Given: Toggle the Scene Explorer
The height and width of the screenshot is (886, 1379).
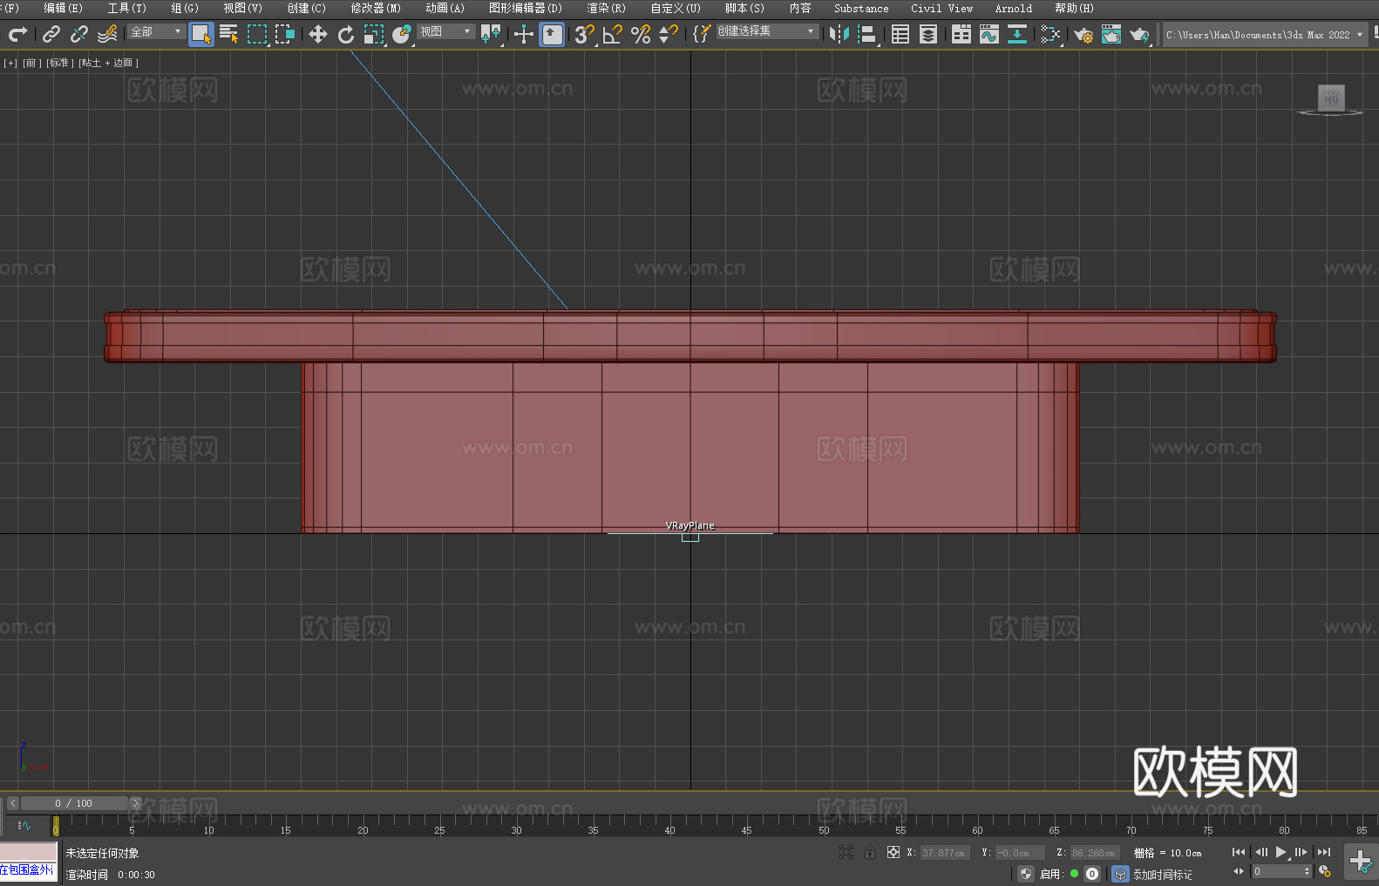Looking at the screenshot, I should [900, 34].
